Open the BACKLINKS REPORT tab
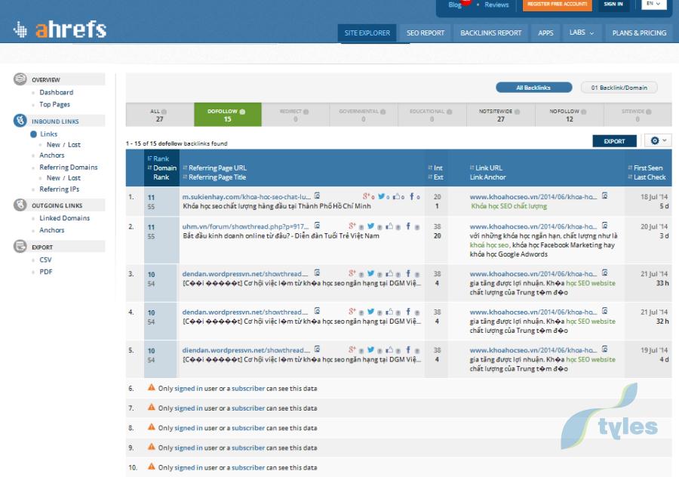 [491, 33]
